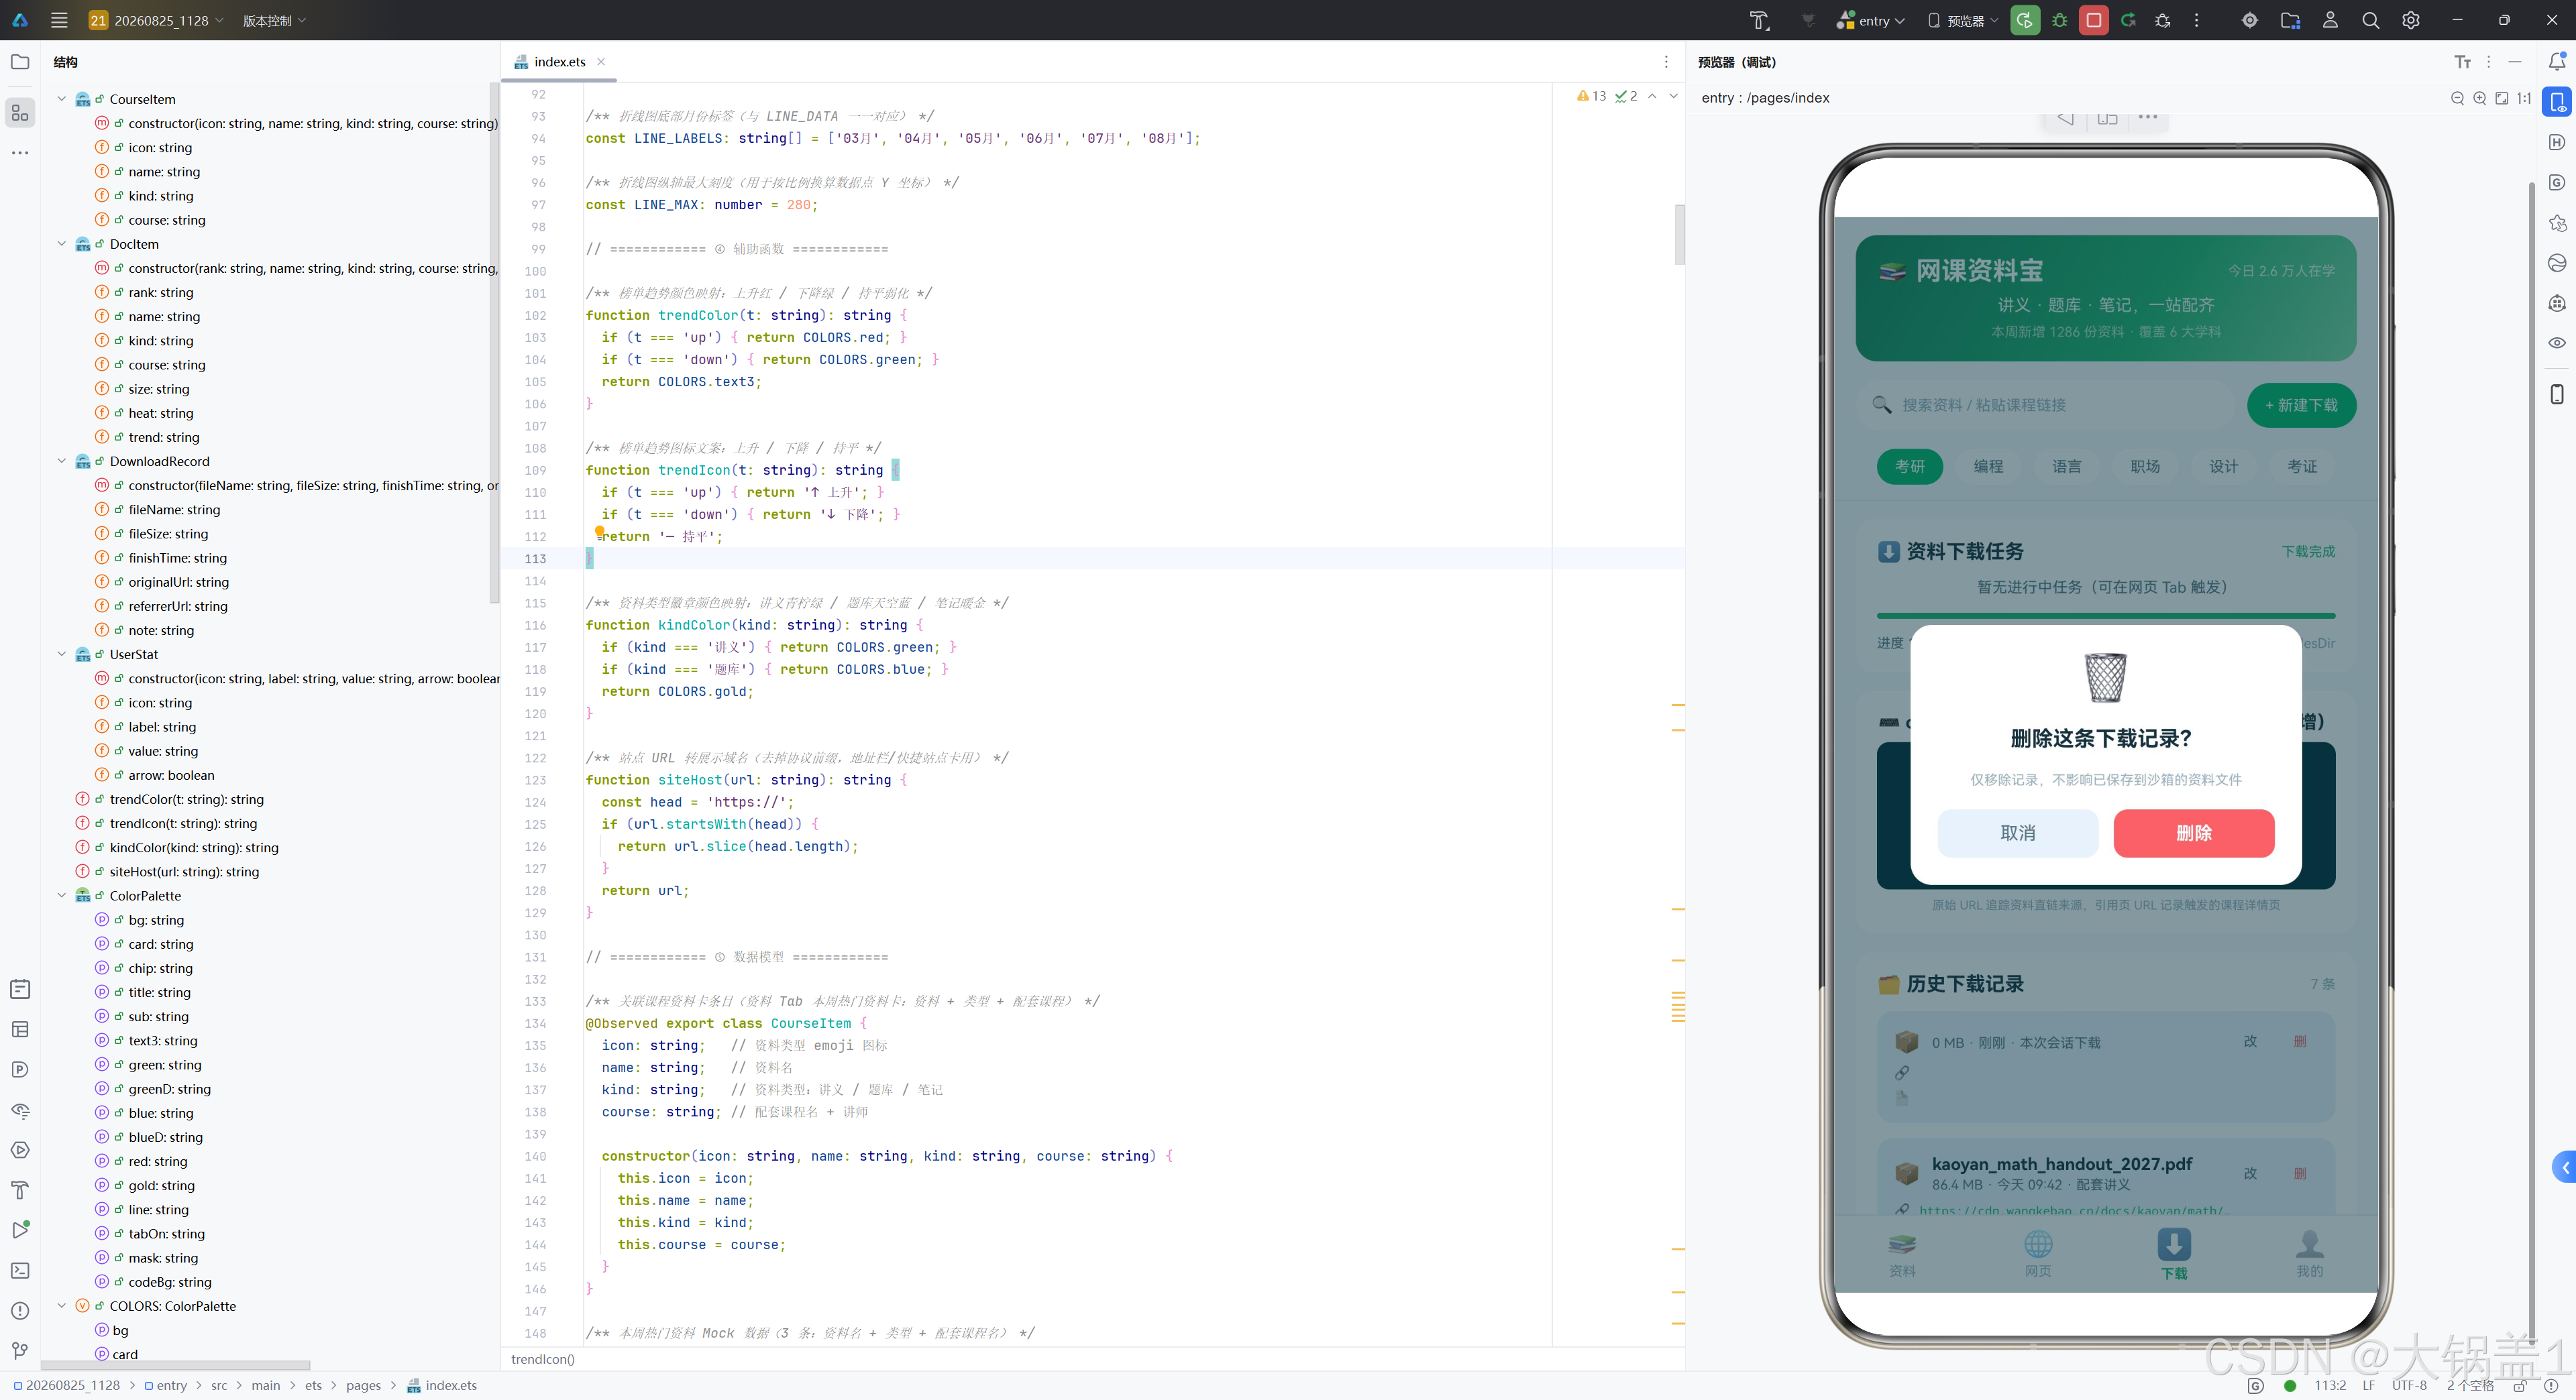Confirm with the red 删除 button
This screenshot has width=2576, height=1400.
coord(2194,833)
